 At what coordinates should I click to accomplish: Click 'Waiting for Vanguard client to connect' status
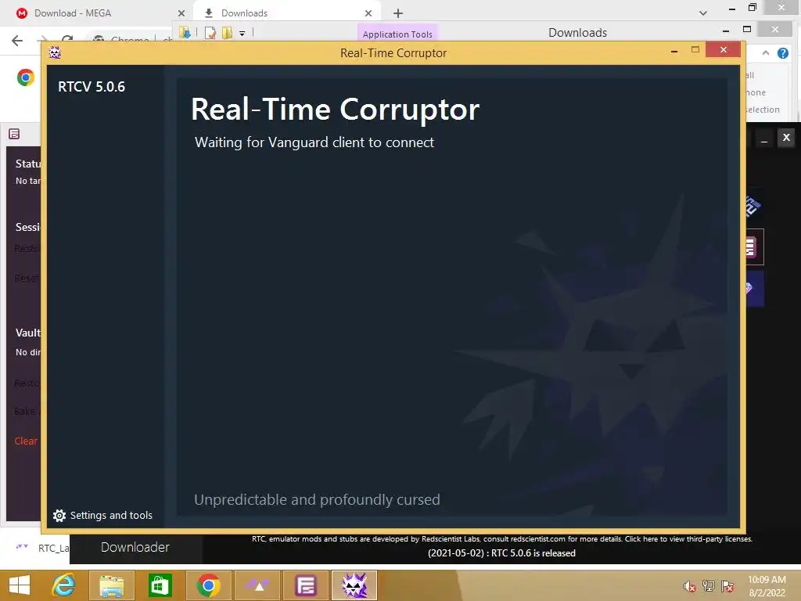[x=314, y=142]
